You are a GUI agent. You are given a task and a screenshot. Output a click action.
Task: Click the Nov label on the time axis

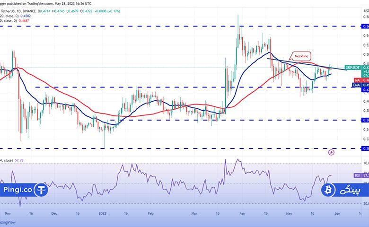tap(8, 213)
